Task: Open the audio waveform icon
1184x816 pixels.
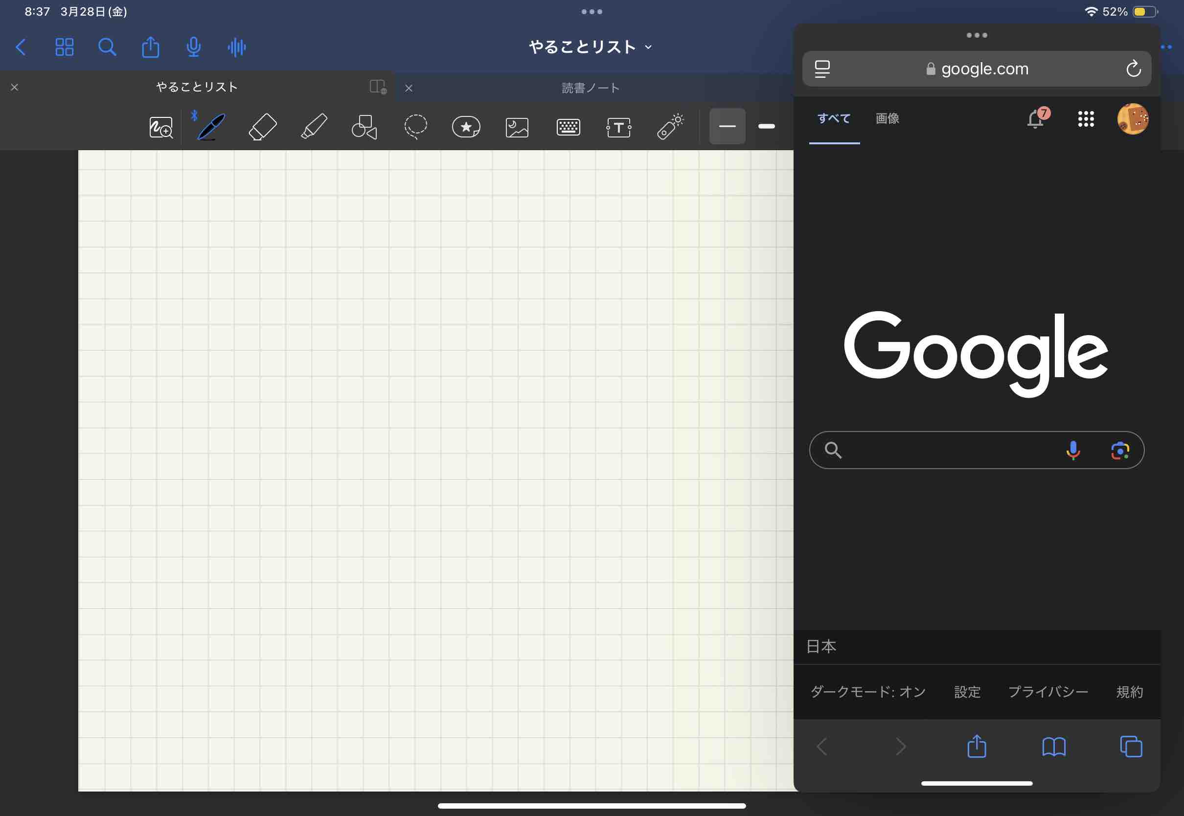Action: click(x=237, y=47)
